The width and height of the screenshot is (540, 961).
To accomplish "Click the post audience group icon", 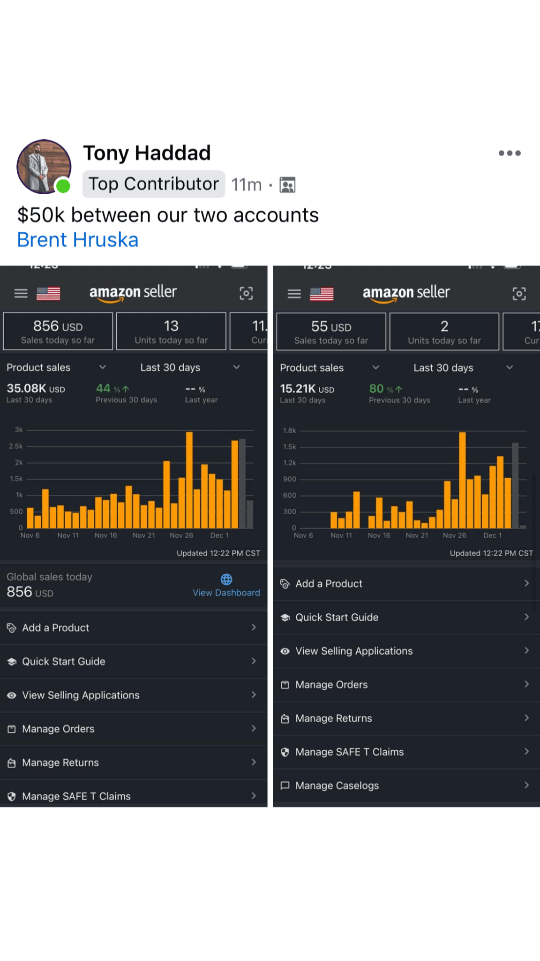I will tap(287, 185).
